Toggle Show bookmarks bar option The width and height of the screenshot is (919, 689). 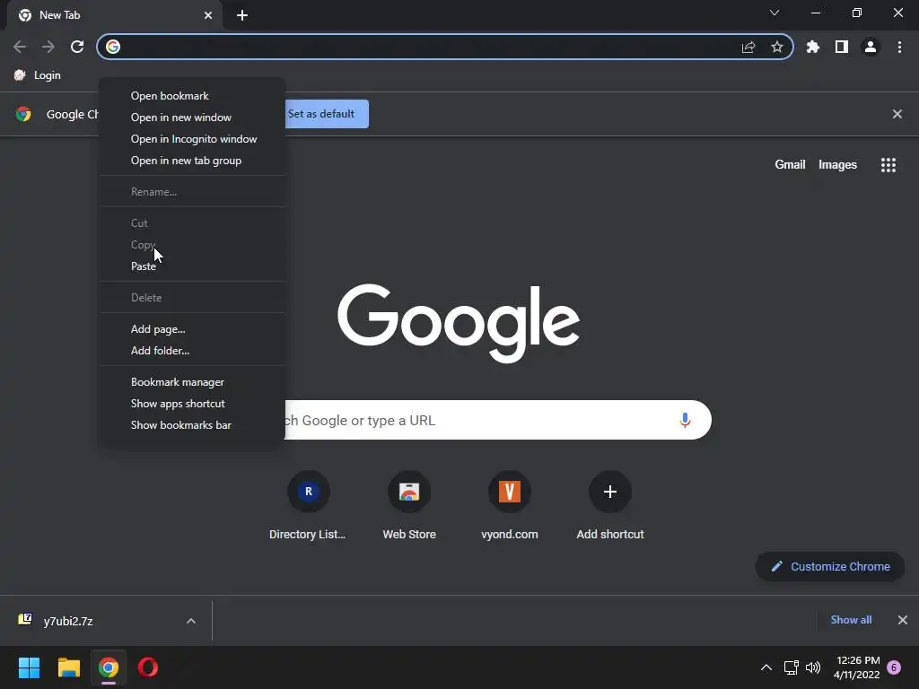(192, 425)
